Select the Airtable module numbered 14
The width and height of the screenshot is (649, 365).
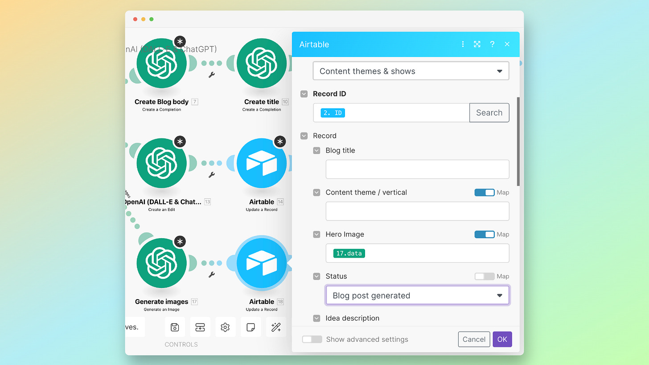click(x=262, y=163)
